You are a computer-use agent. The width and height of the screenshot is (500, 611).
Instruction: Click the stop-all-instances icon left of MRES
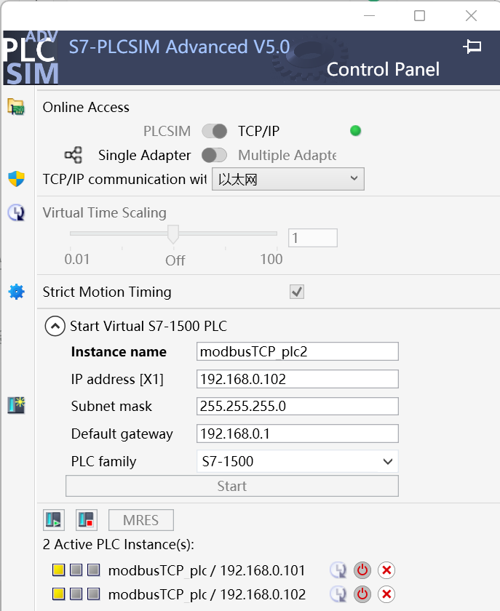pos(86,520)
